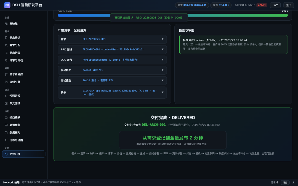Click the DSH 智能研发平台 title
The width and height of the screenshot is (298, 186).
pyautogui.click(x=27, y=5)
